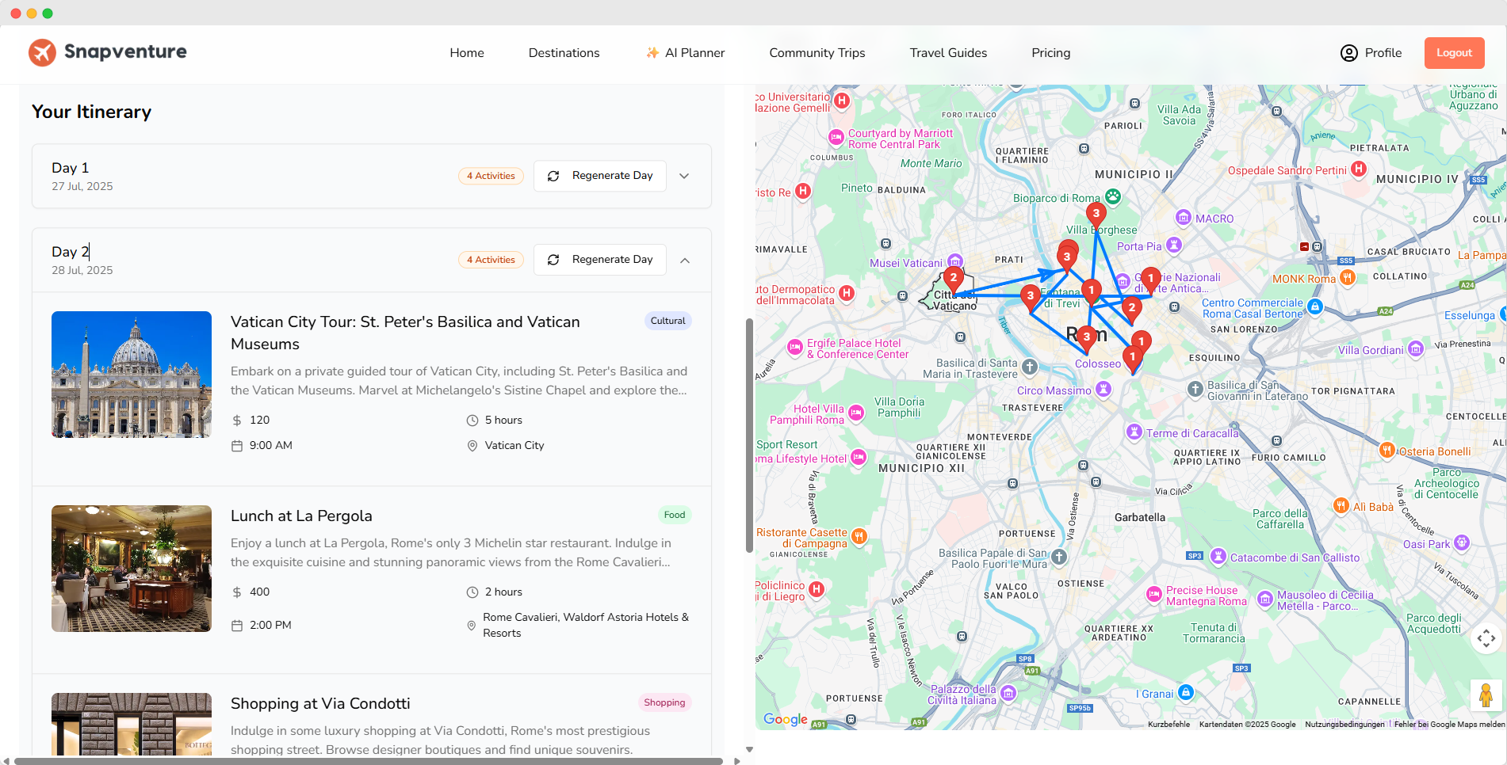Screen dimensions: 1507x765
Task: Click Fehler bei Google Maps melden link
Action: [1449, 724]
